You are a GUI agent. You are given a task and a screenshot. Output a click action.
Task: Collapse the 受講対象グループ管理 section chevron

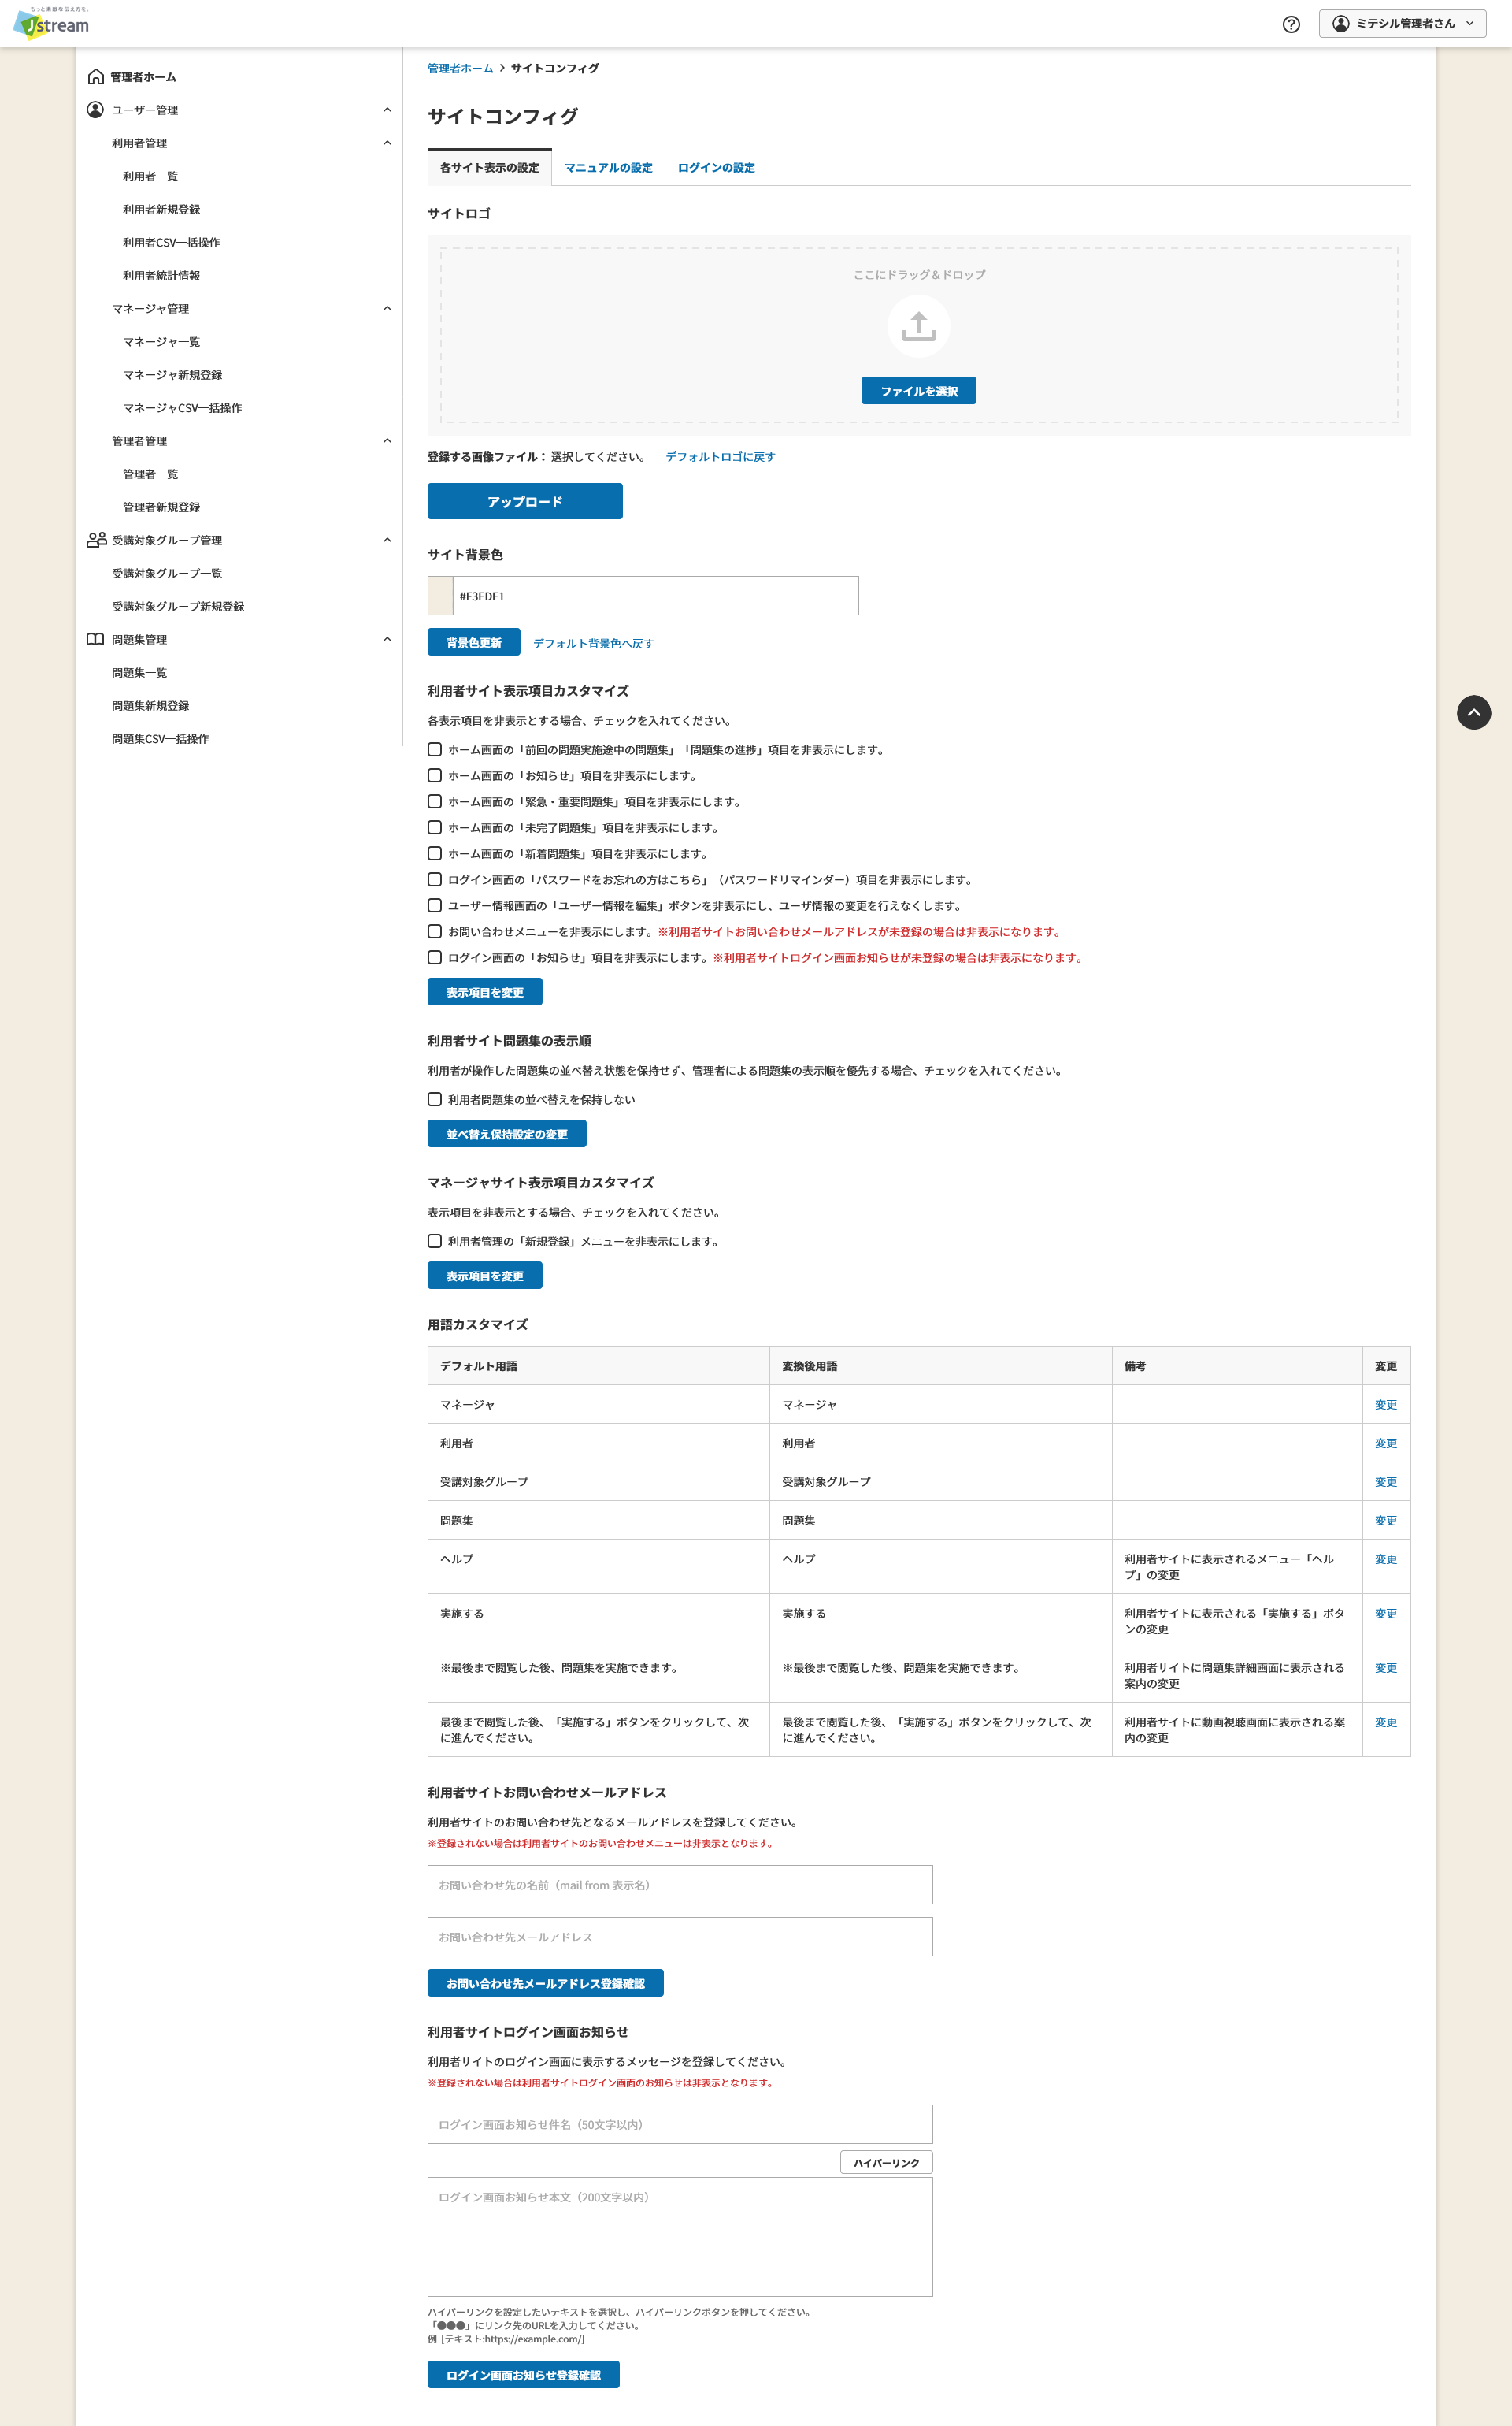tap(387, 541)
